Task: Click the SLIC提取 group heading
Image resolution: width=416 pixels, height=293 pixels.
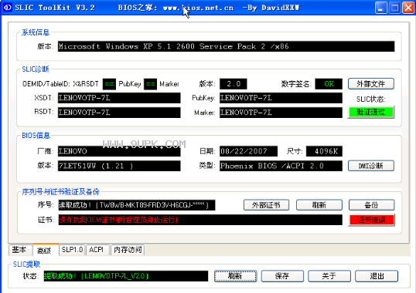Action: (26, 264)
